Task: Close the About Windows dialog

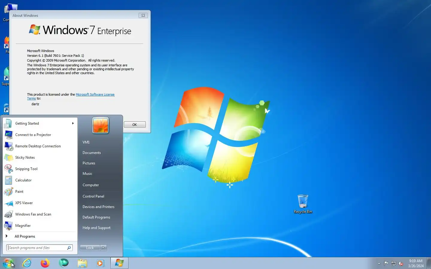Action: pyautogui.click(x=143, y=15)
